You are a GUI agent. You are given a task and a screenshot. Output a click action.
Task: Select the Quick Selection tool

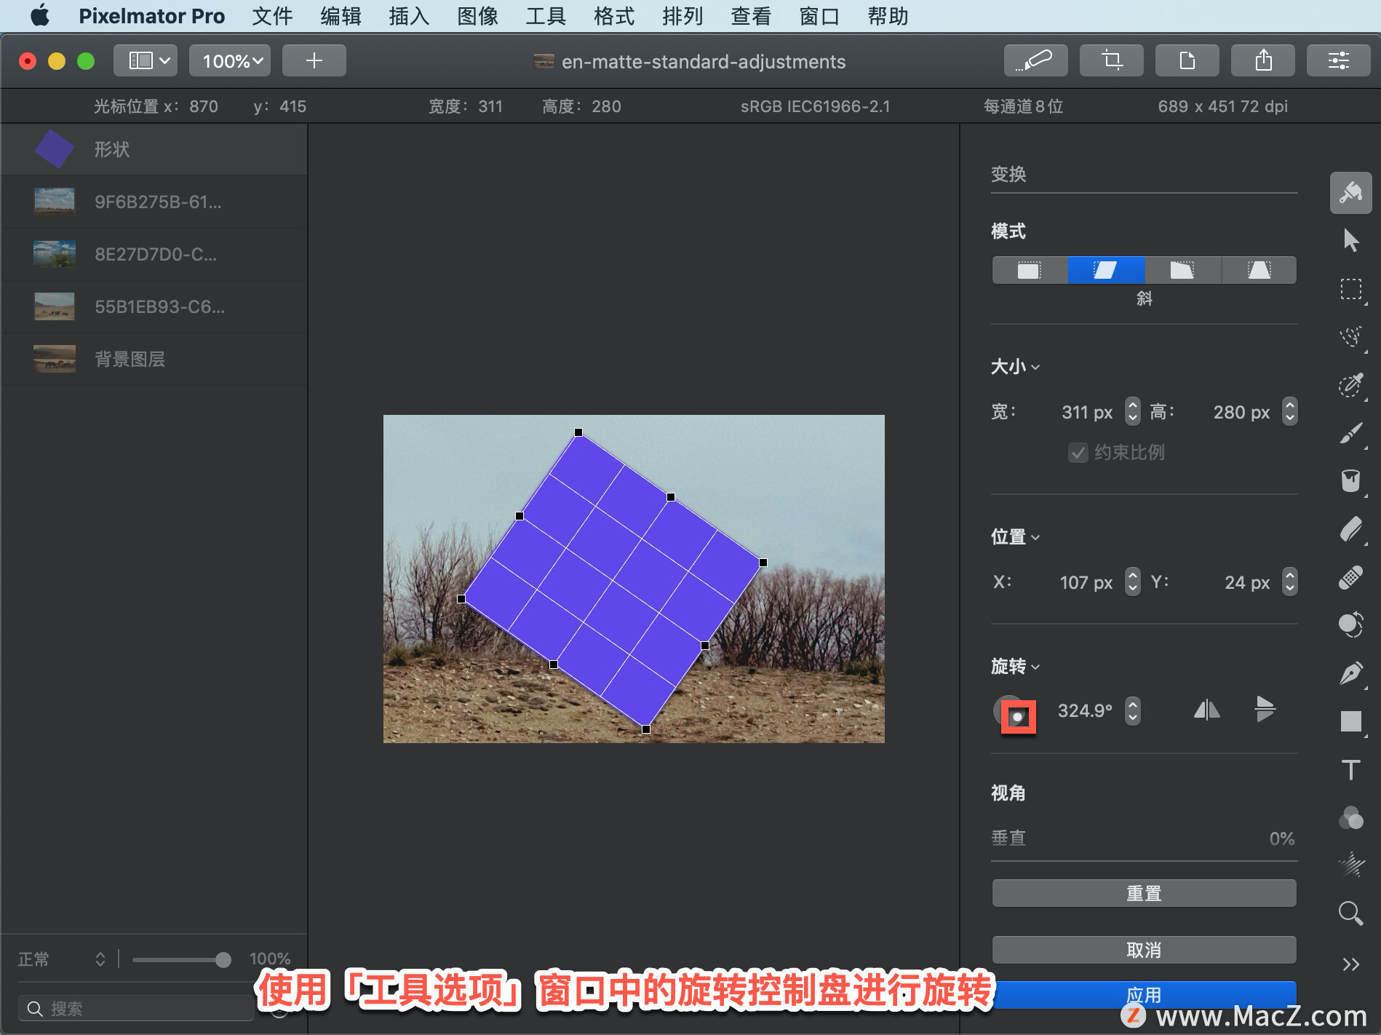point(1350,336)
